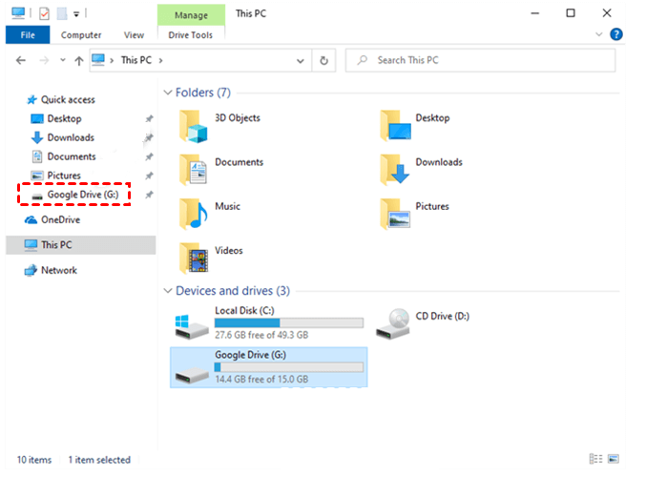Go up one folder level
This screenshot has height=477, width=646.
[x=78, y=61]
